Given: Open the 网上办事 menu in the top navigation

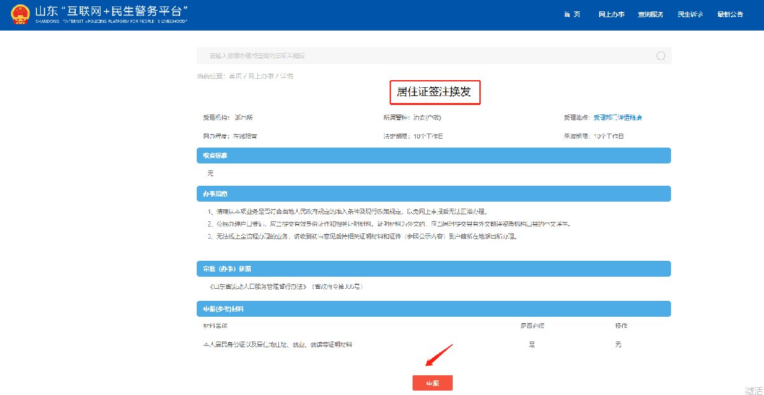Looking at the screenshot, I should tap(611, 15).
